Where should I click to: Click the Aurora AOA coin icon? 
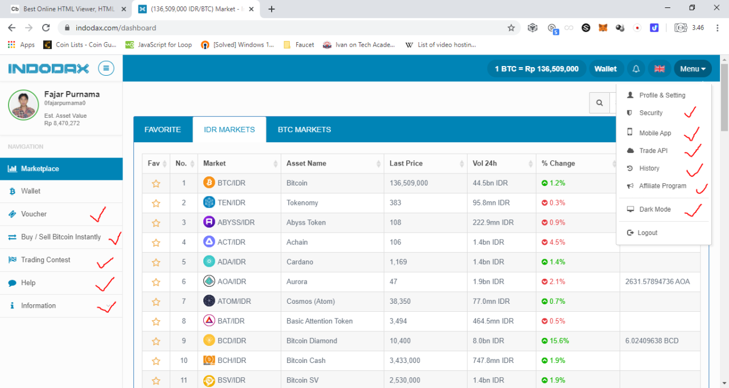pyautogui.click(x=209, y=281)
